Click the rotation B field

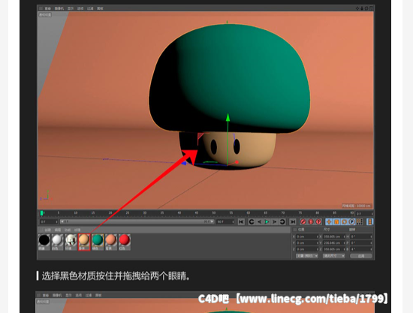(361, 249)
